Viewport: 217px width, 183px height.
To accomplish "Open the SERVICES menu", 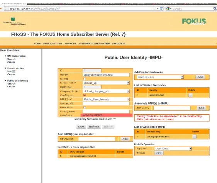I will point(70,44).
